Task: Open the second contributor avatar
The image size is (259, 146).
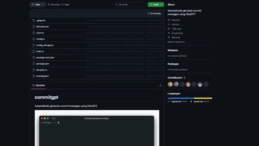Action: pos(176,84)
